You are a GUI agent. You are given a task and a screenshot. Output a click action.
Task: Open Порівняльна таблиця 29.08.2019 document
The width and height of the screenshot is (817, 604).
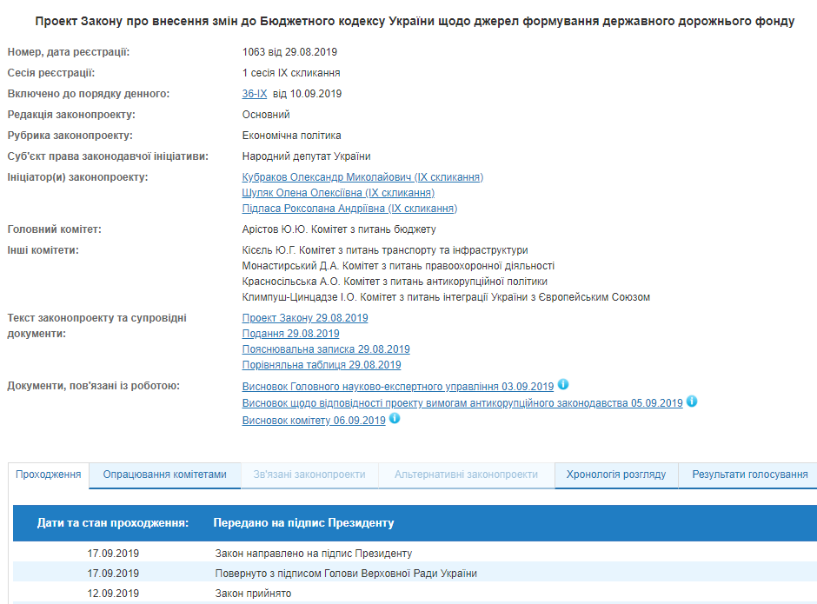pyautogui.click(x=322, y=365)
